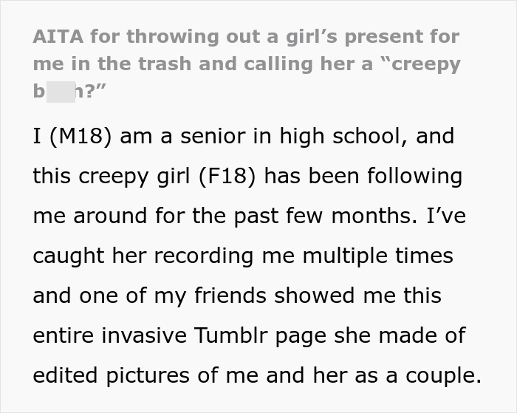Click the word "friends" in the paragraph
The height and width of the screenshot is (413, 517).
pyautogui.click(x=230, y=296)
